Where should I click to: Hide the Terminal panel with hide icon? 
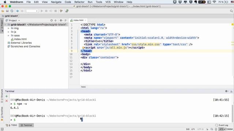[231, 91]
